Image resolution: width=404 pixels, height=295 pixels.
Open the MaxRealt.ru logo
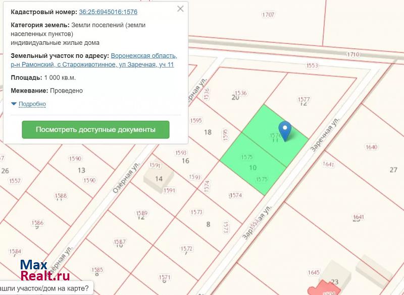[x=44, y=270]
